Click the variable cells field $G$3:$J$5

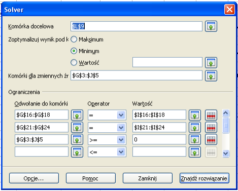[x=137, y=75]
